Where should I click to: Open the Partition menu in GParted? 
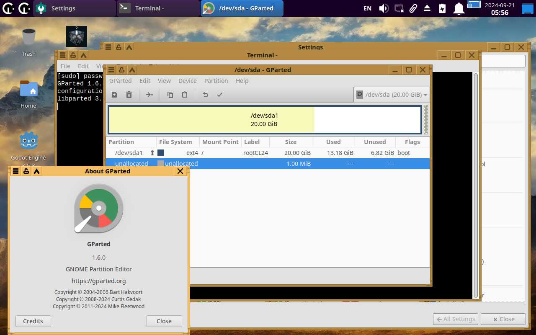coord(216,81)
